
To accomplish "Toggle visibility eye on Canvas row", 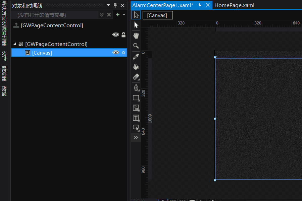I will (116, 53).
